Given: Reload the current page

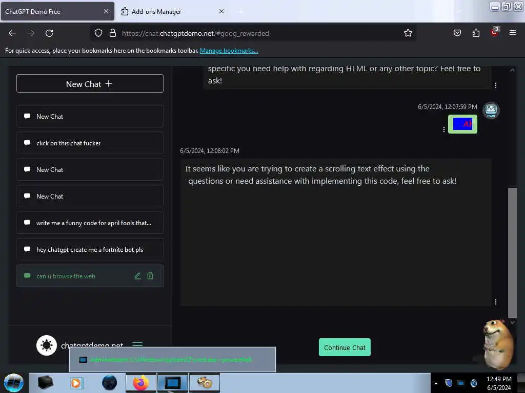Looking at the screenshot, I should (49, 33).
